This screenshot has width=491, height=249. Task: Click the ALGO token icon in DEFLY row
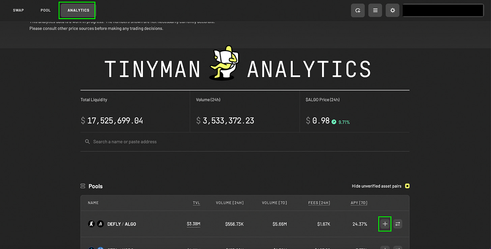click(x=100, y=224)
